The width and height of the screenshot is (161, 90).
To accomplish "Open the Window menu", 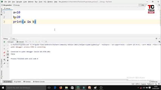I will [x=50, y=2].
